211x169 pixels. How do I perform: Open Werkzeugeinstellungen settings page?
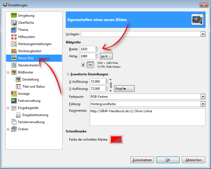coord(35,44)
